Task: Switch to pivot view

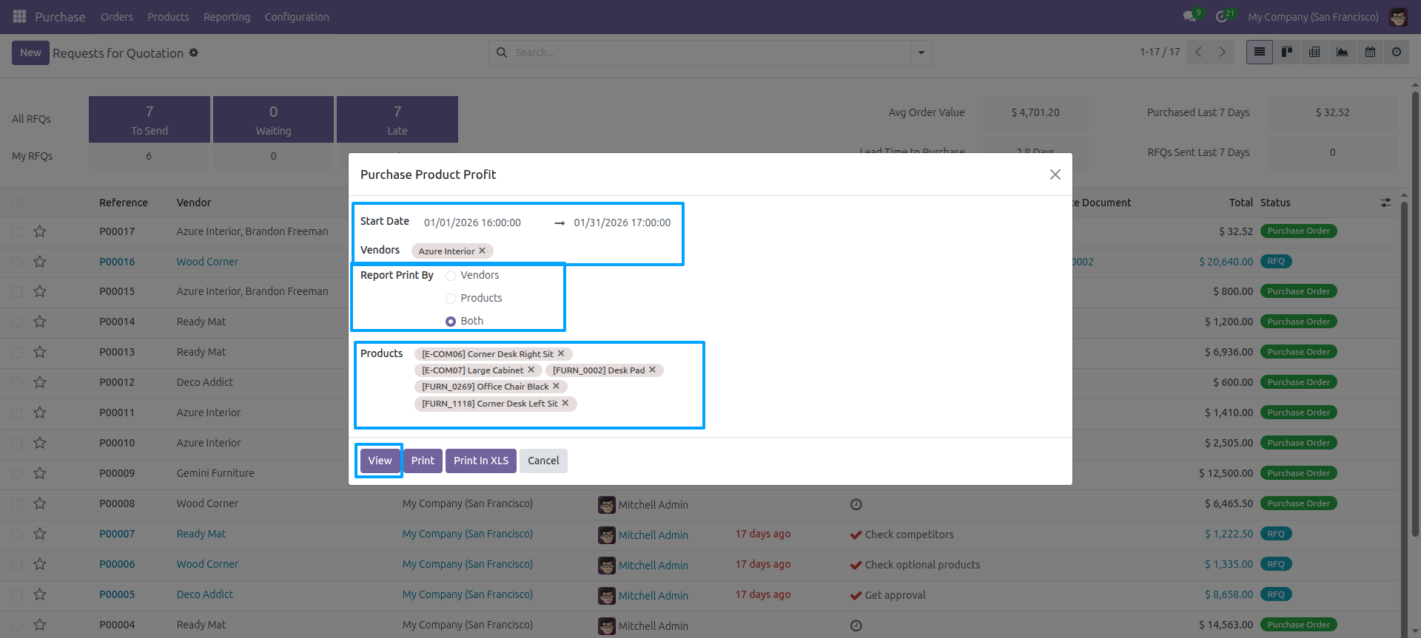Action: coord(1314,52)
